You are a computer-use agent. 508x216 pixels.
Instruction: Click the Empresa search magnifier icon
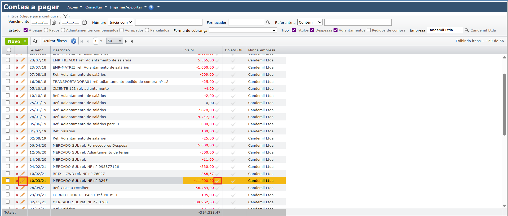[467, 30]
